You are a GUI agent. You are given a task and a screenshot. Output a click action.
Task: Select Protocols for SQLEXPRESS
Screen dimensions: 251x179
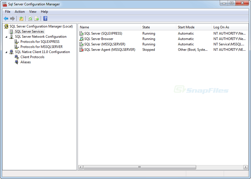[x=40, y=41]
